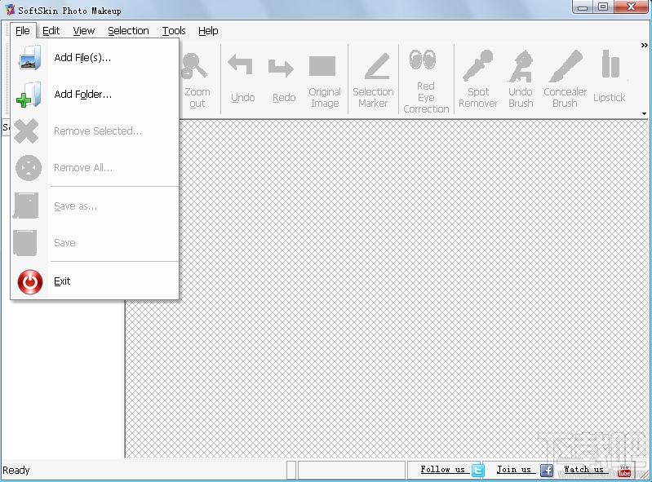This screenshot has width=652, height=482.
Task: Click the Ready status text
Action: point(16,471)
